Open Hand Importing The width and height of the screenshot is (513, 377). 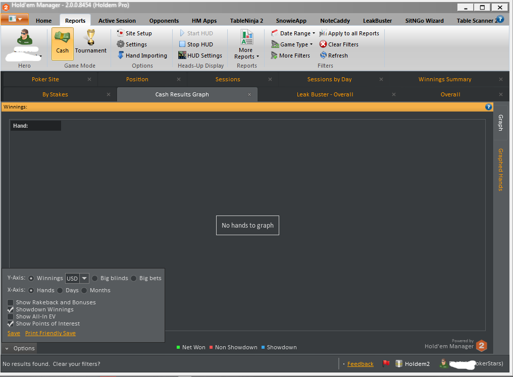142,55
